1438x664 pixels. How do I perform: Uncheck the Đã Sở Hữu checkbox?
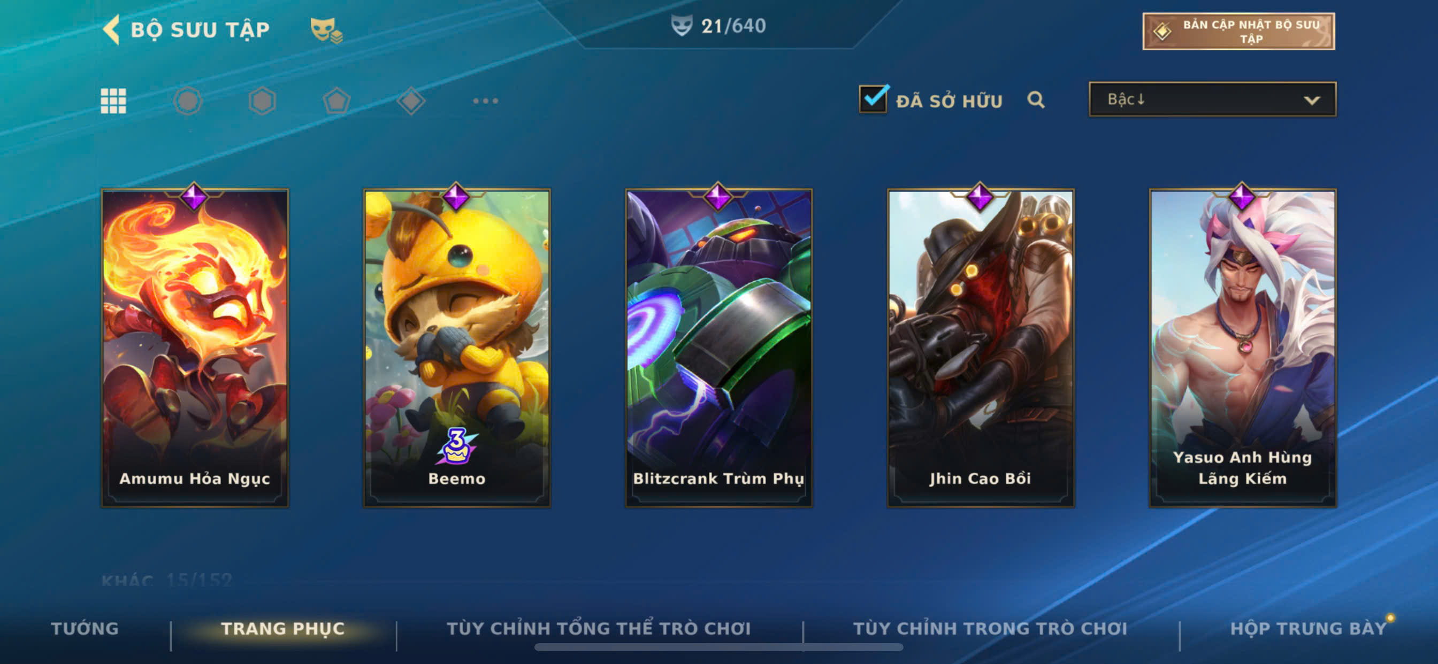pyautogui.click(x=873, y=99)
